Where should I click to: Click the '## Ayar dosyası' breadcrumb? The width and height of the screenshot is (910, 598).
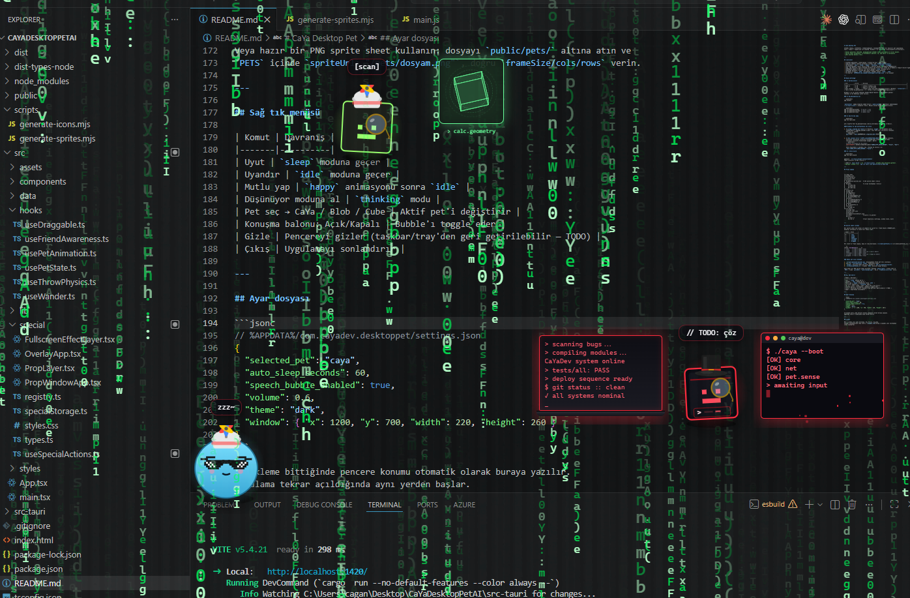[x=409, y=38]
